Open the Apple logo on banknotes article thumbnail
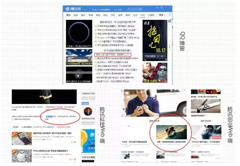This screenshot has width=240, height=166. point(22,156)
